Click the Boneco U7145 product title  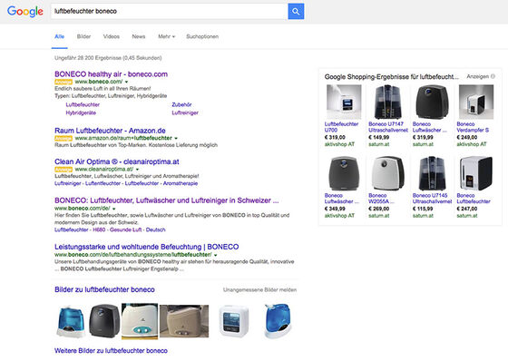432,199
